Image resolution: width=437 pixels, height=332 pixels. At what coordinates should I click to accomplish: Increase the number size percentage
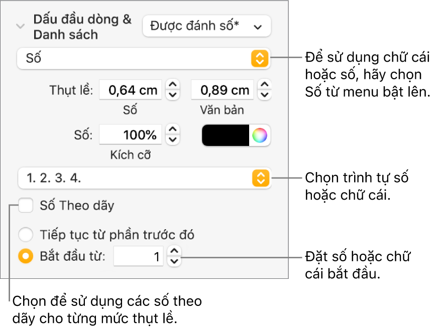point(173,130)
